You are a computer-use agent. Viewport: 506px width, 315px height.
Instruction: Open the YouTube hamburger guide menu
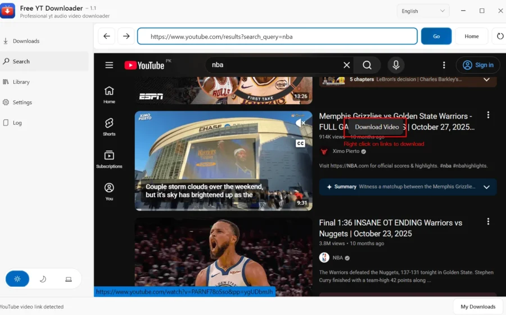coord(109,65)
